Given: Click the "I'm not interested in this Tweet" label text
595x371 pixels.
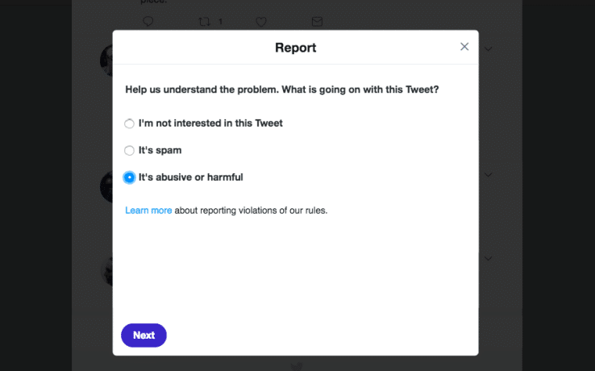Looking at the screenshot, I should click(210, 123).
